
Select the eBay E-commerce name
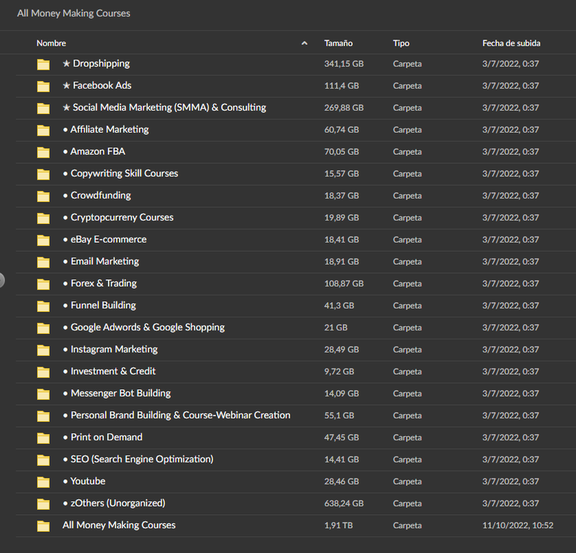[104, 239]
